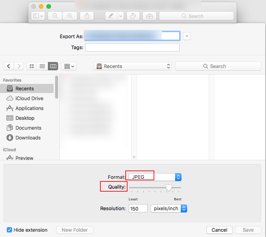
Task: Click the Resolution value field
Action: click(x=138, y=208)
